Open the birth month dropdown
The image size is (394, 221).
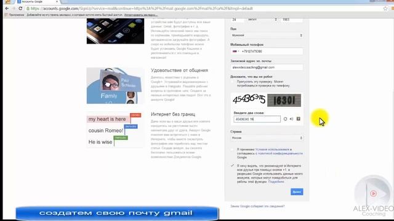[262, 20]
